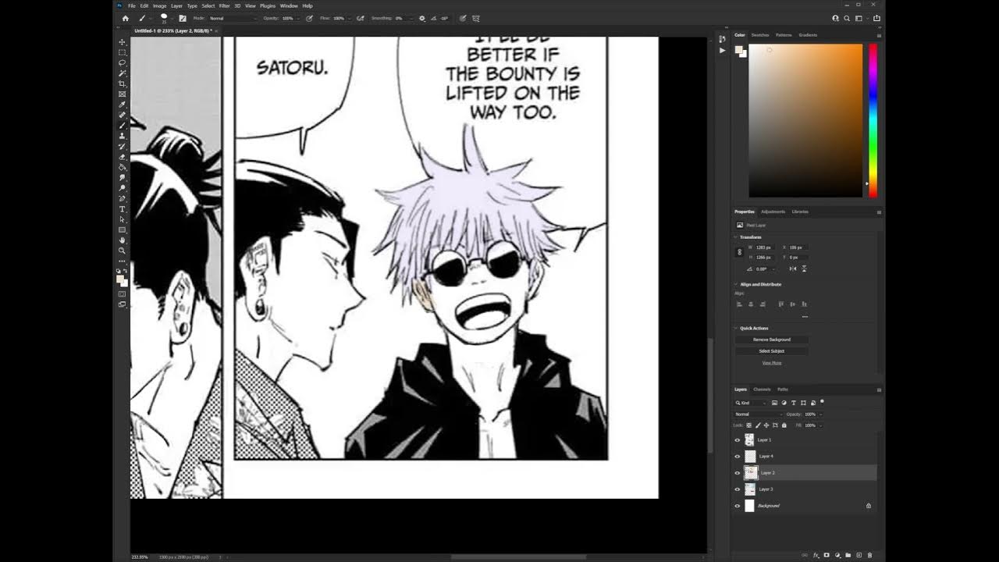Select the Magic Wand tool
Image resolution: width=999 pixels, height=562 pixels.
coord(122,73)
